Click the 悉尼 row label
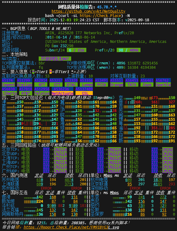The width and height of the screenshot is (177, 231). click(95, 201)
